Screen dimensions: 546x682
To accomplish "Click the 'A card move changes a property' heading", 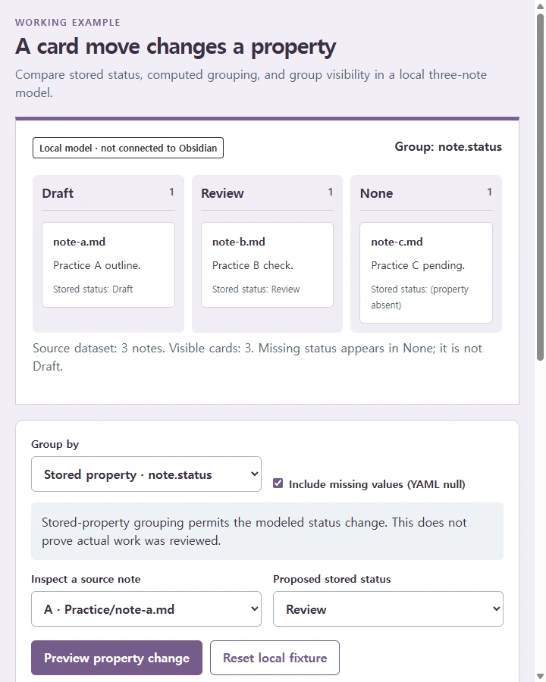I will pos(175,46).
